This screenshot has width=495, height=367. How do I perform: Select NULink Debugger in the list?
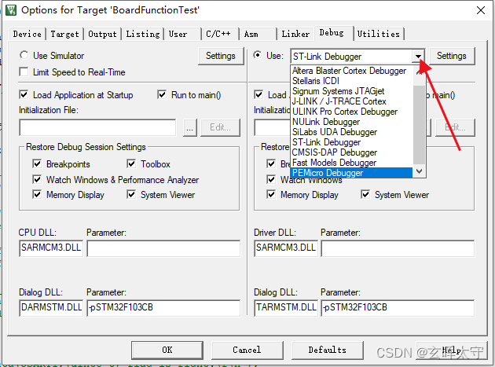pos(351,122)
